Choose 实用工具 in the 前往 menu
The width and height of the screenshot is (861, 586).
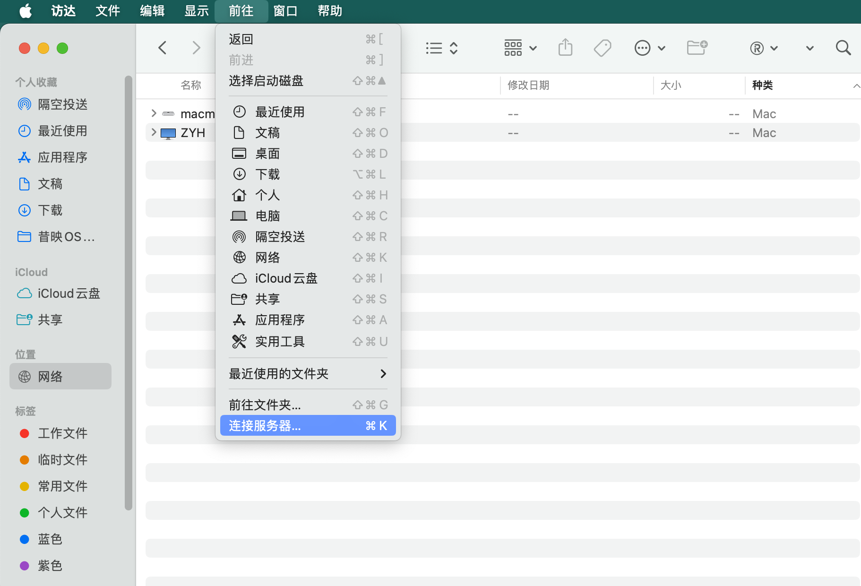[308, 342]
